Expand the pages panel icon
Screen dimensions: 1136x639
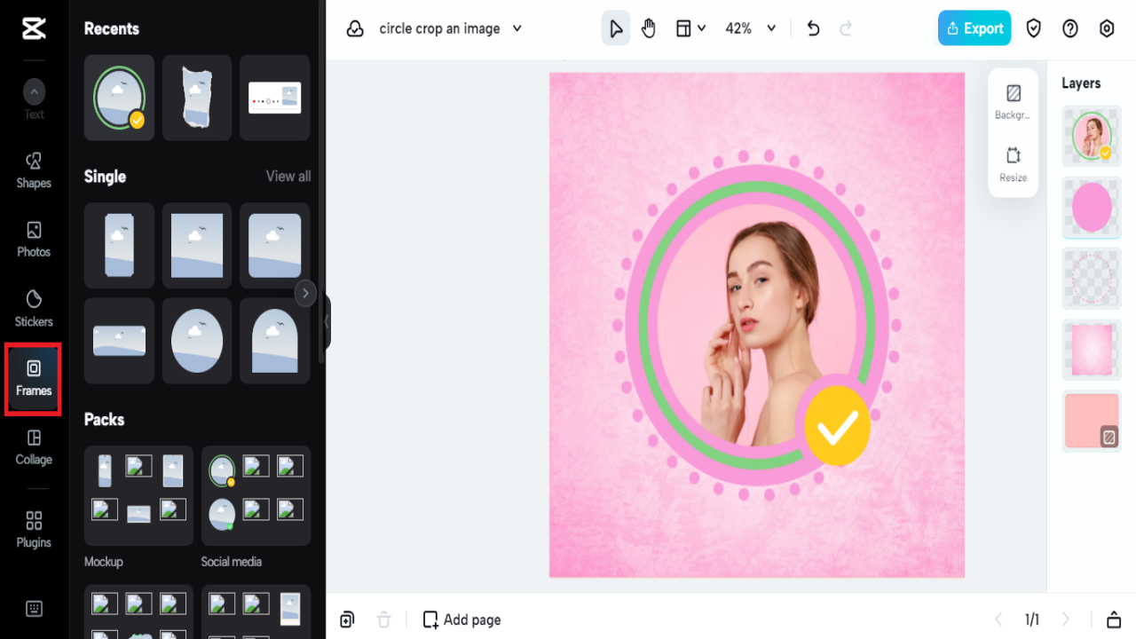point(1113,619)
